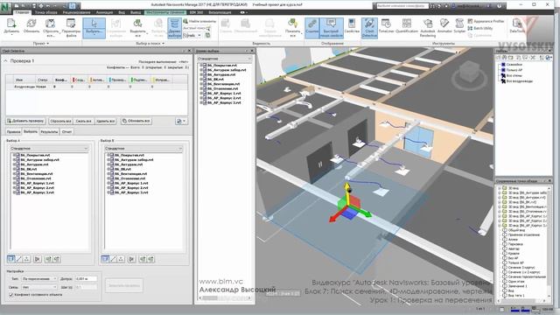560x315 pixels.
Task: Click the horizontal scrollbar in the Selection Tree panel
Action: pos(224,297)
